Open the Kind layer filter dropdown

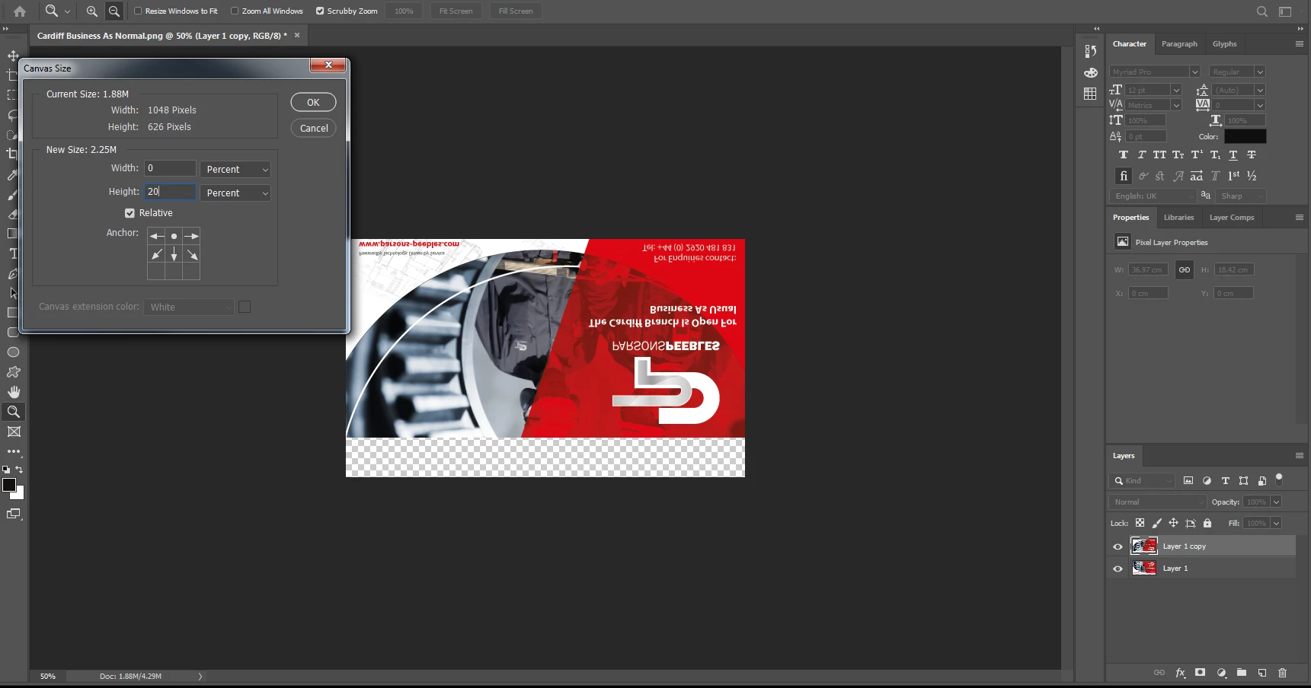point(1143,480)
